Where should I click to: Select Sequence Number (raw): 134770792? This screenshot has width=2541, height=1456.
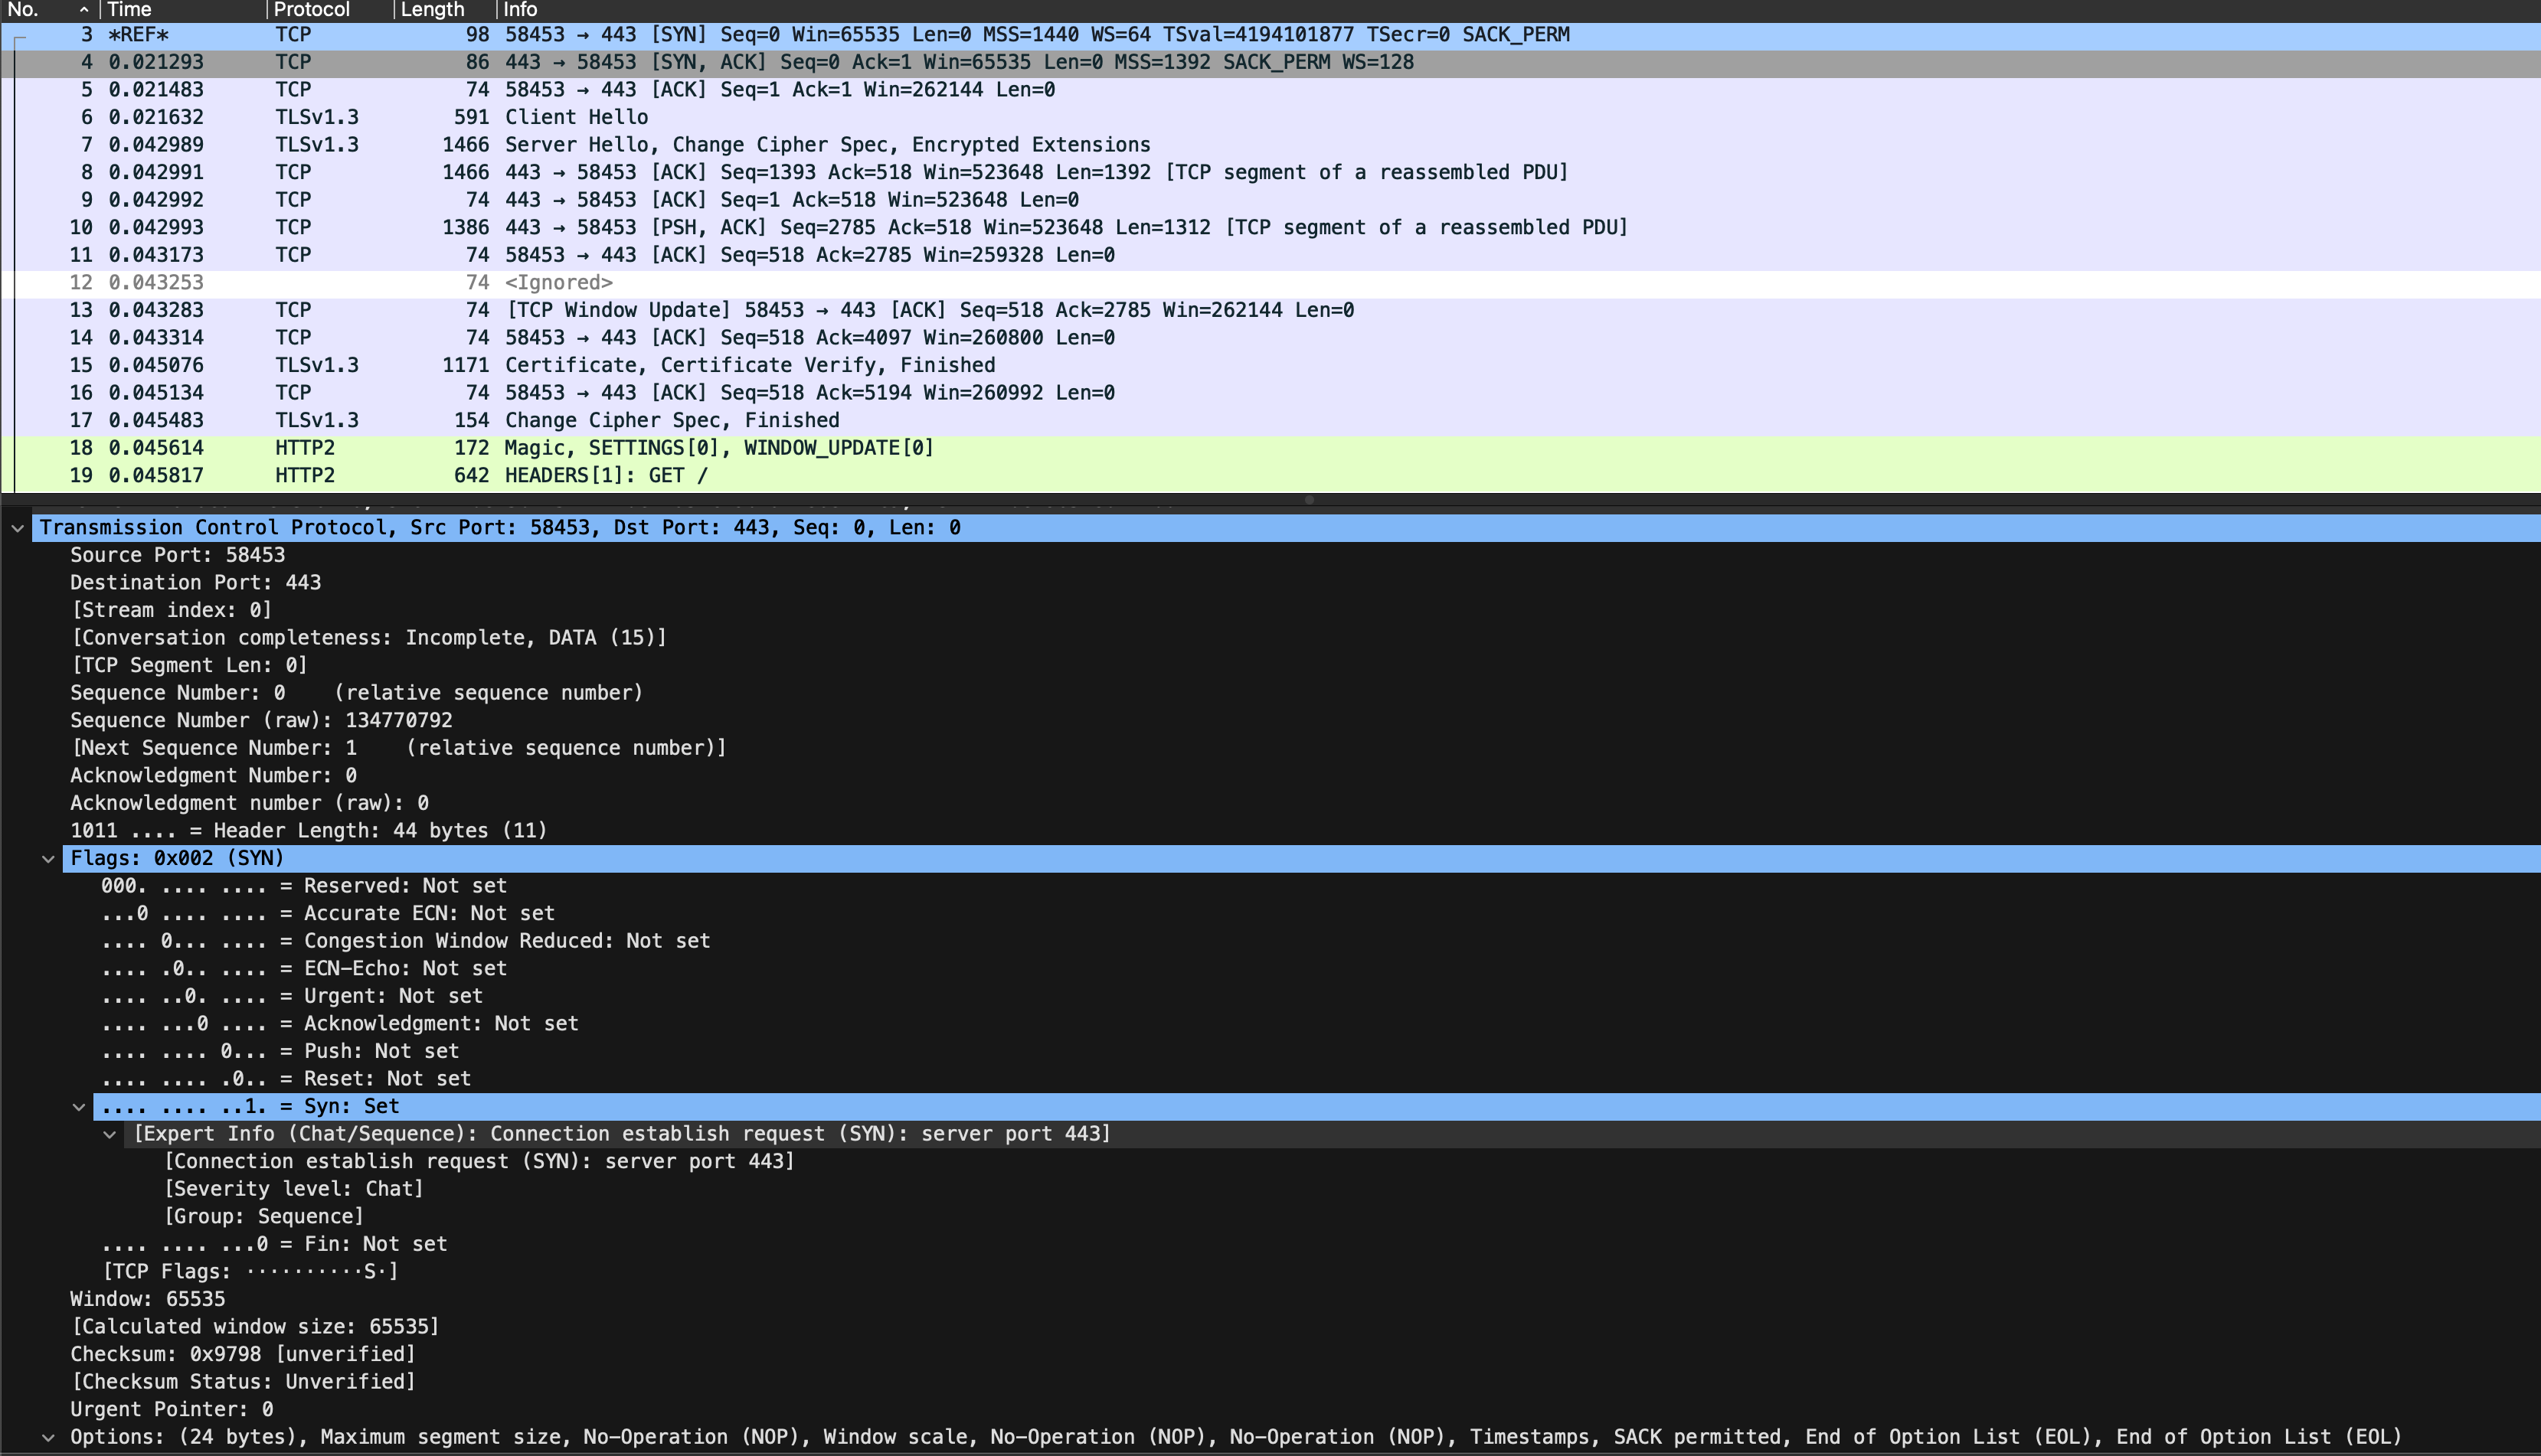(x=261, y=721)
